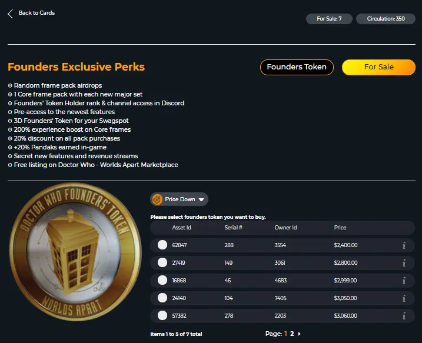Click the Items 1 to 5 of 7 total text
The width and height of the screenshot is (422, 343).
[x=176, y=334]
